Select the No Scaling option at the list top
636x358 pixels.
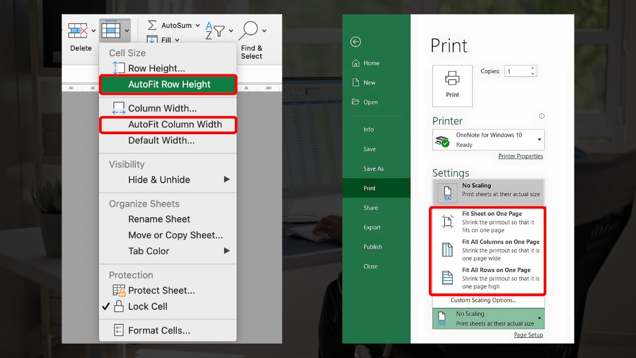pos(488,191)
